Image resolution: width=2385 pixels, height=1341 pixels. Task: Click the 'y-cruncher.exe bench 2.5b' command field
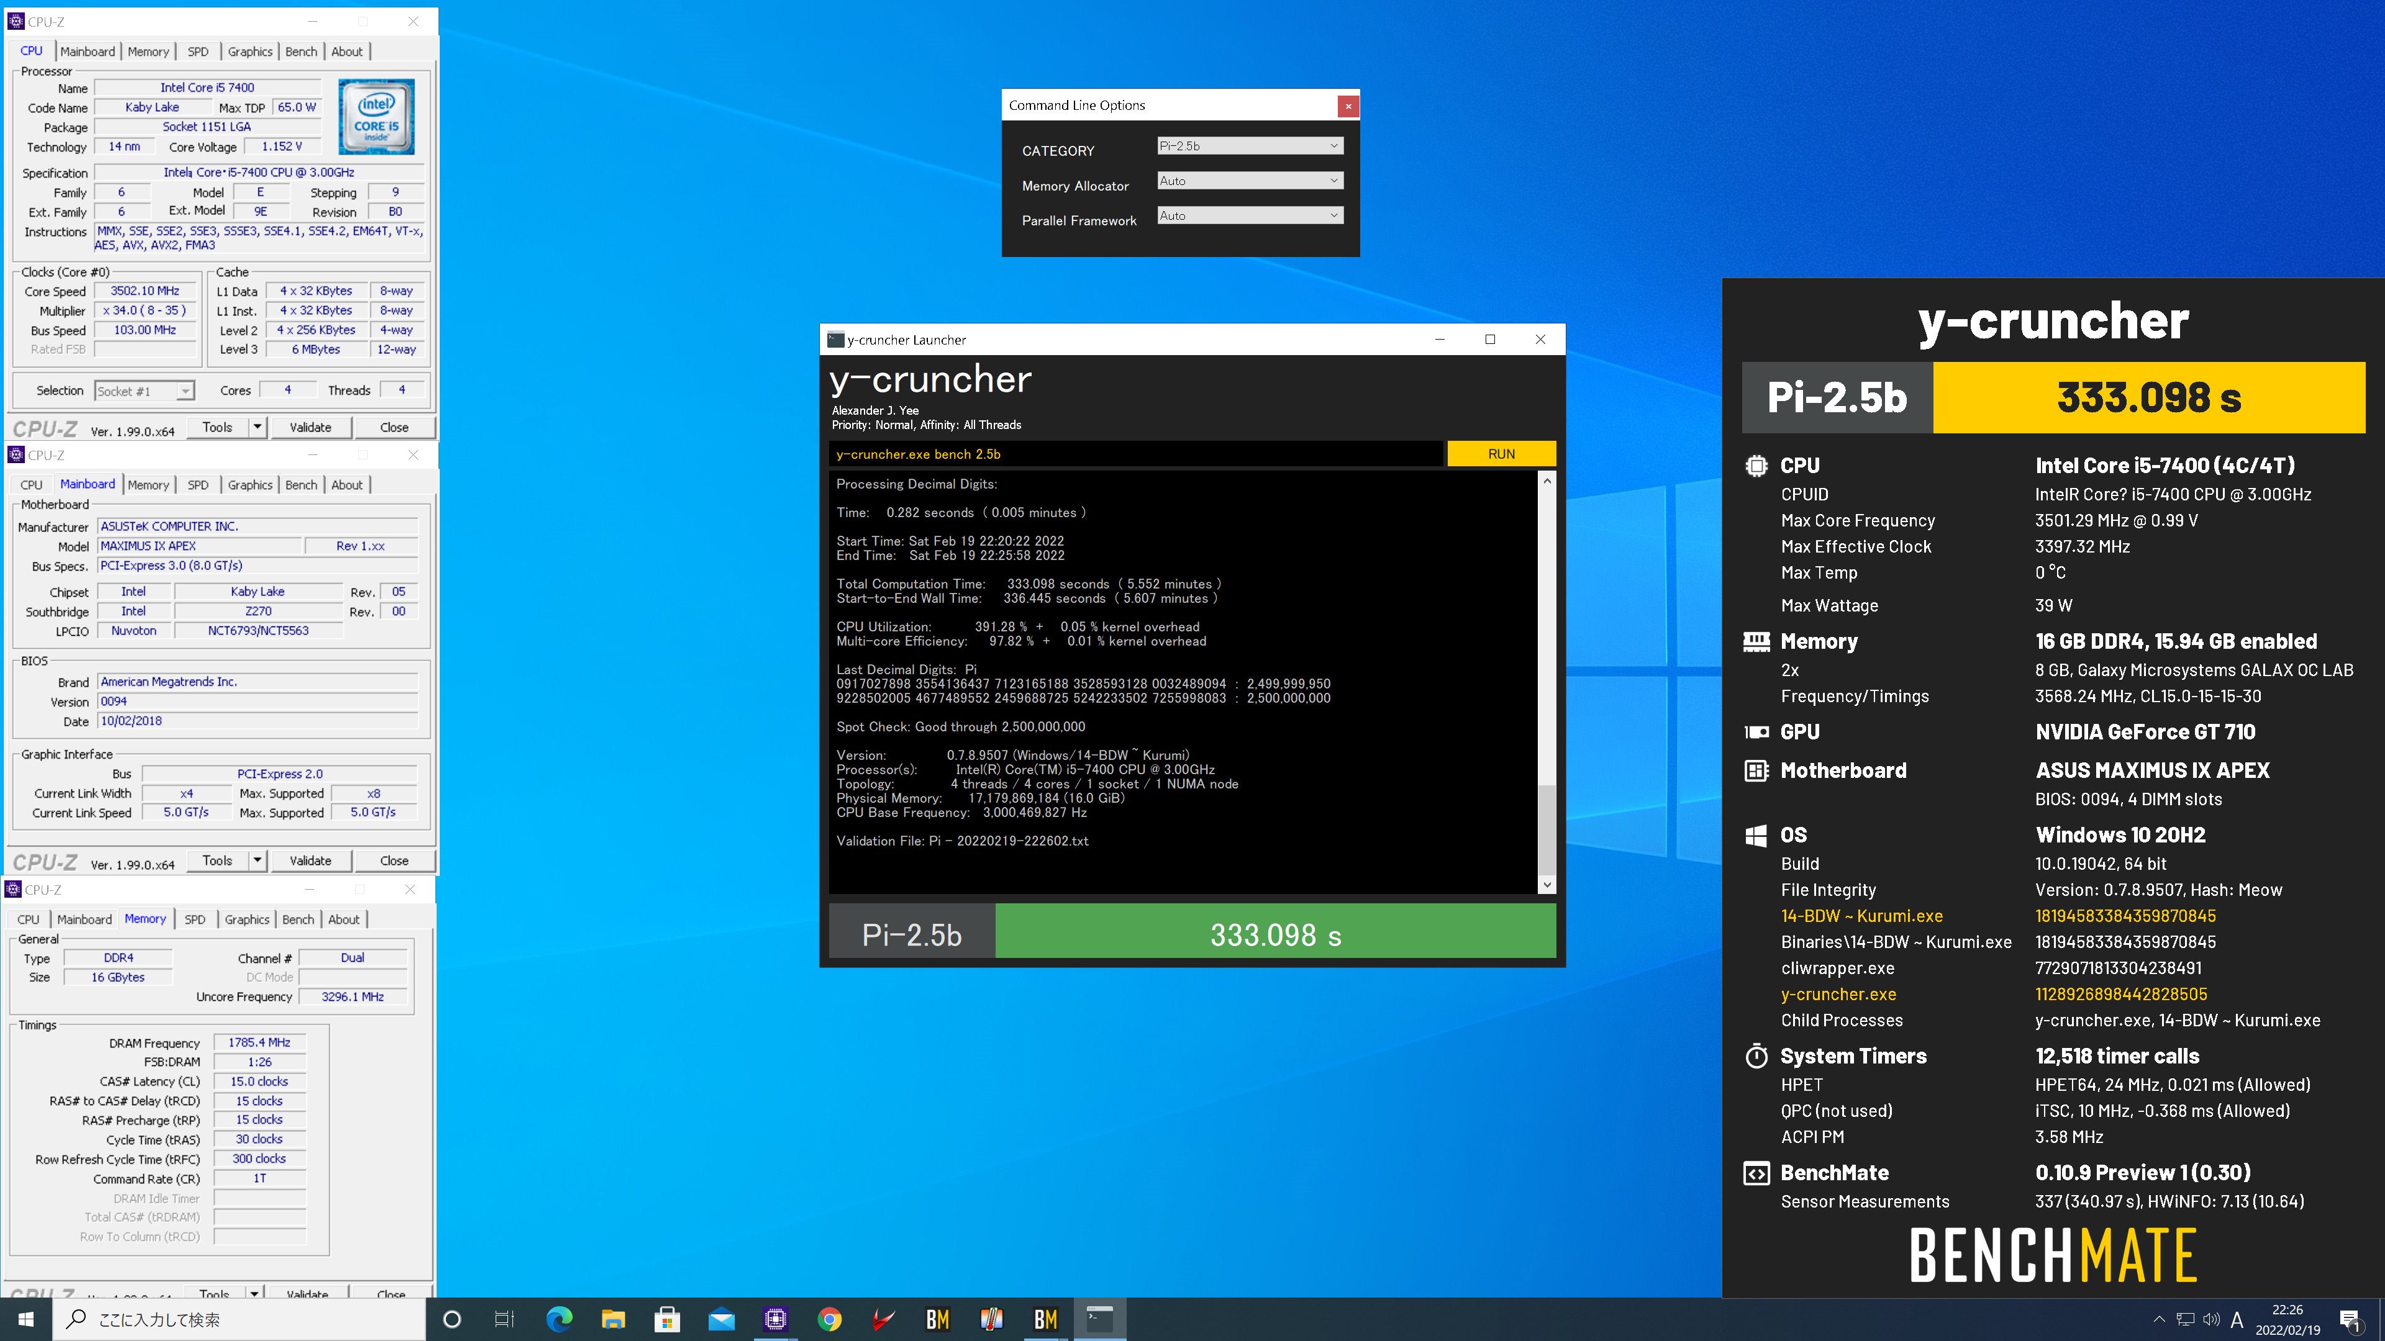[1136, 453]
